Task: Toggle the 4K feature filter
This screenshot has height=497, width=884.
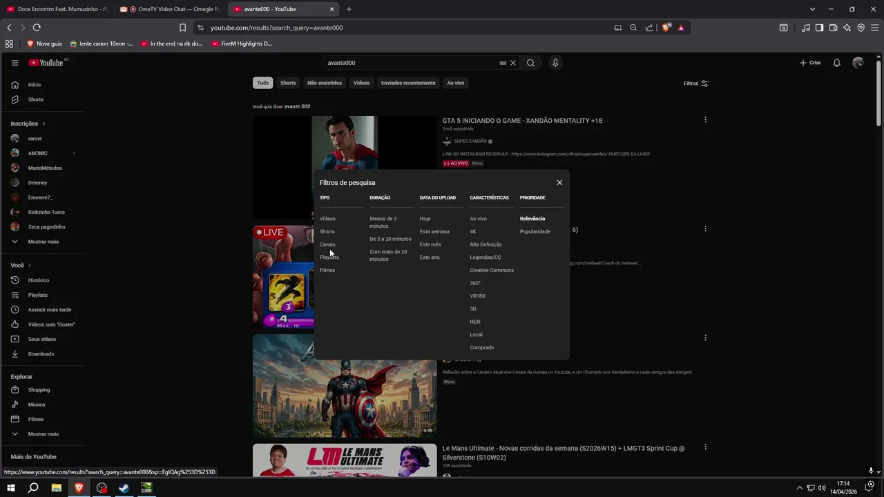Action: [x=473, y=231]
